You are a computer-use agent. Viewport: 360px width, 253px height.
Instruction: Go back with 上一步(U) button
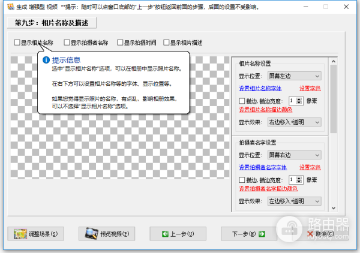(178, 234)
